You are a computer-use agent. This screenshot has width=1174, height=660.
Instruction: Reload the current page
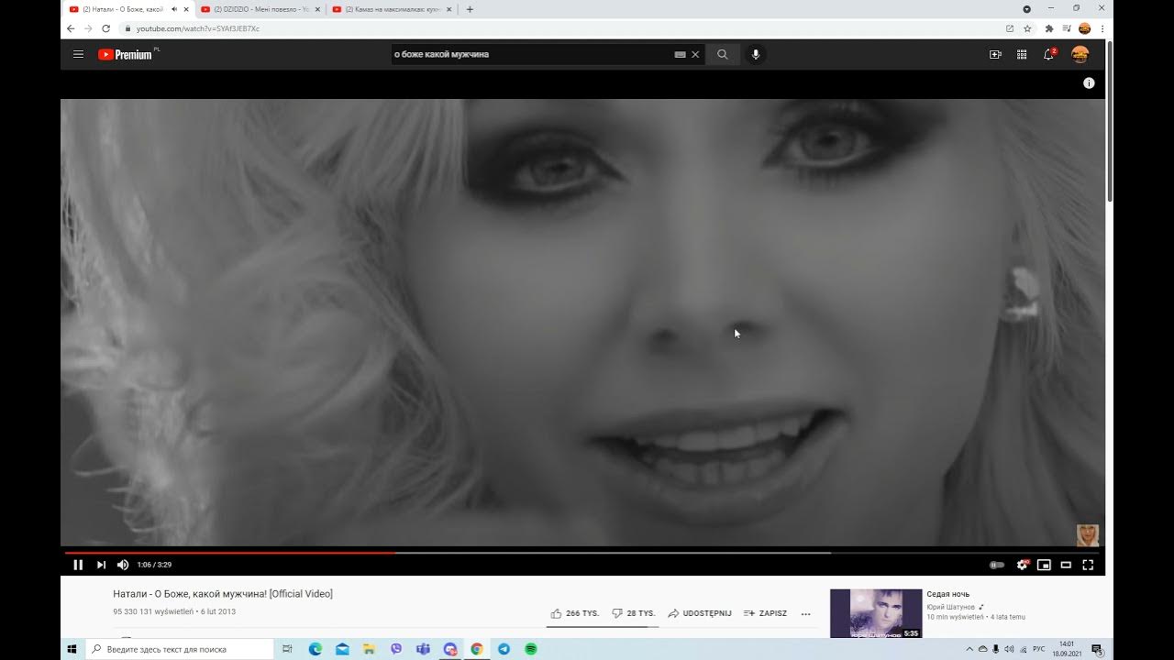click(105, 28)
